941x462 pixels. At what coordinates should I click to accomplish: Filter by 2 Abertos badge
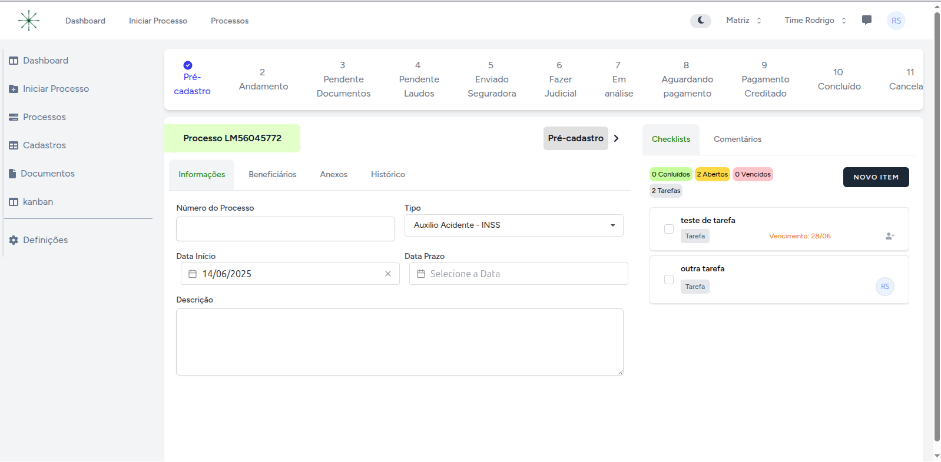713,174
